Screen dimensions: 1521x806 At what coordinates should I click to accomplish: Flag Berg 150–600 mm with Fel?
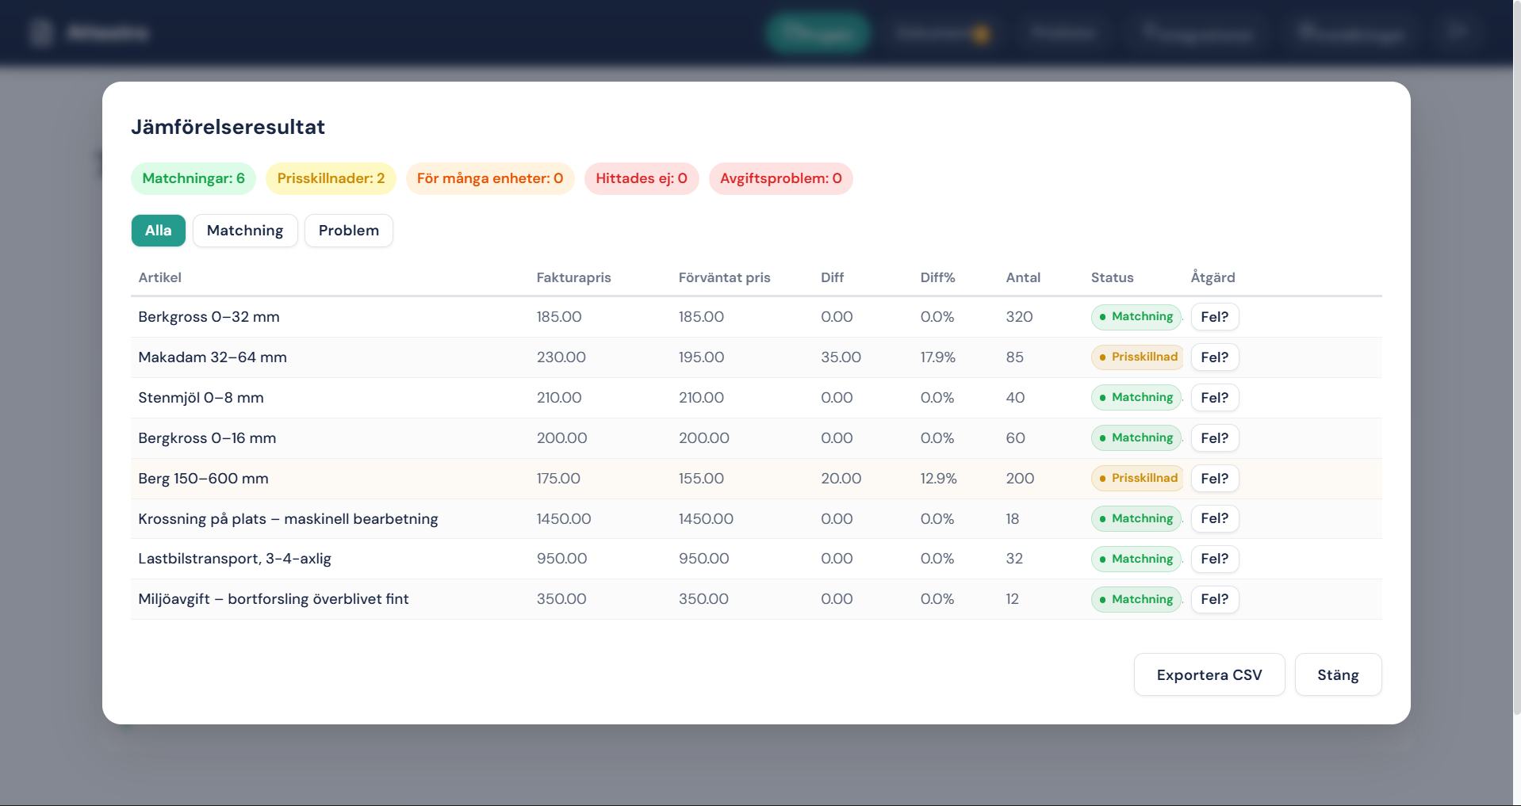pyautogui.click(x=1214, y=479)
